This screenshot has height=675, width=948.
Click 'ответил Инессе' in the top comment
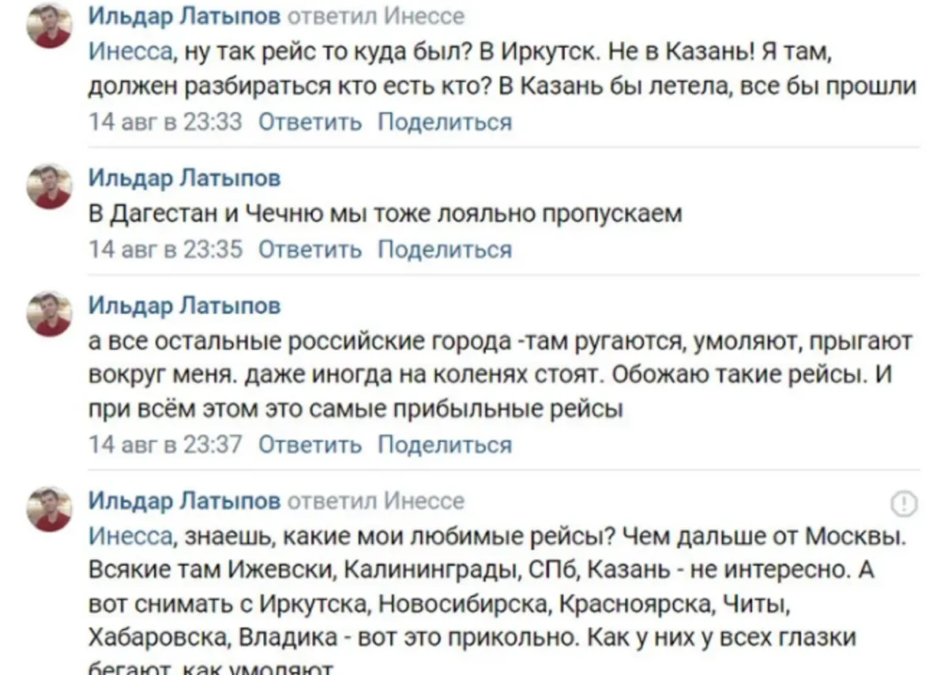[375, 16]
